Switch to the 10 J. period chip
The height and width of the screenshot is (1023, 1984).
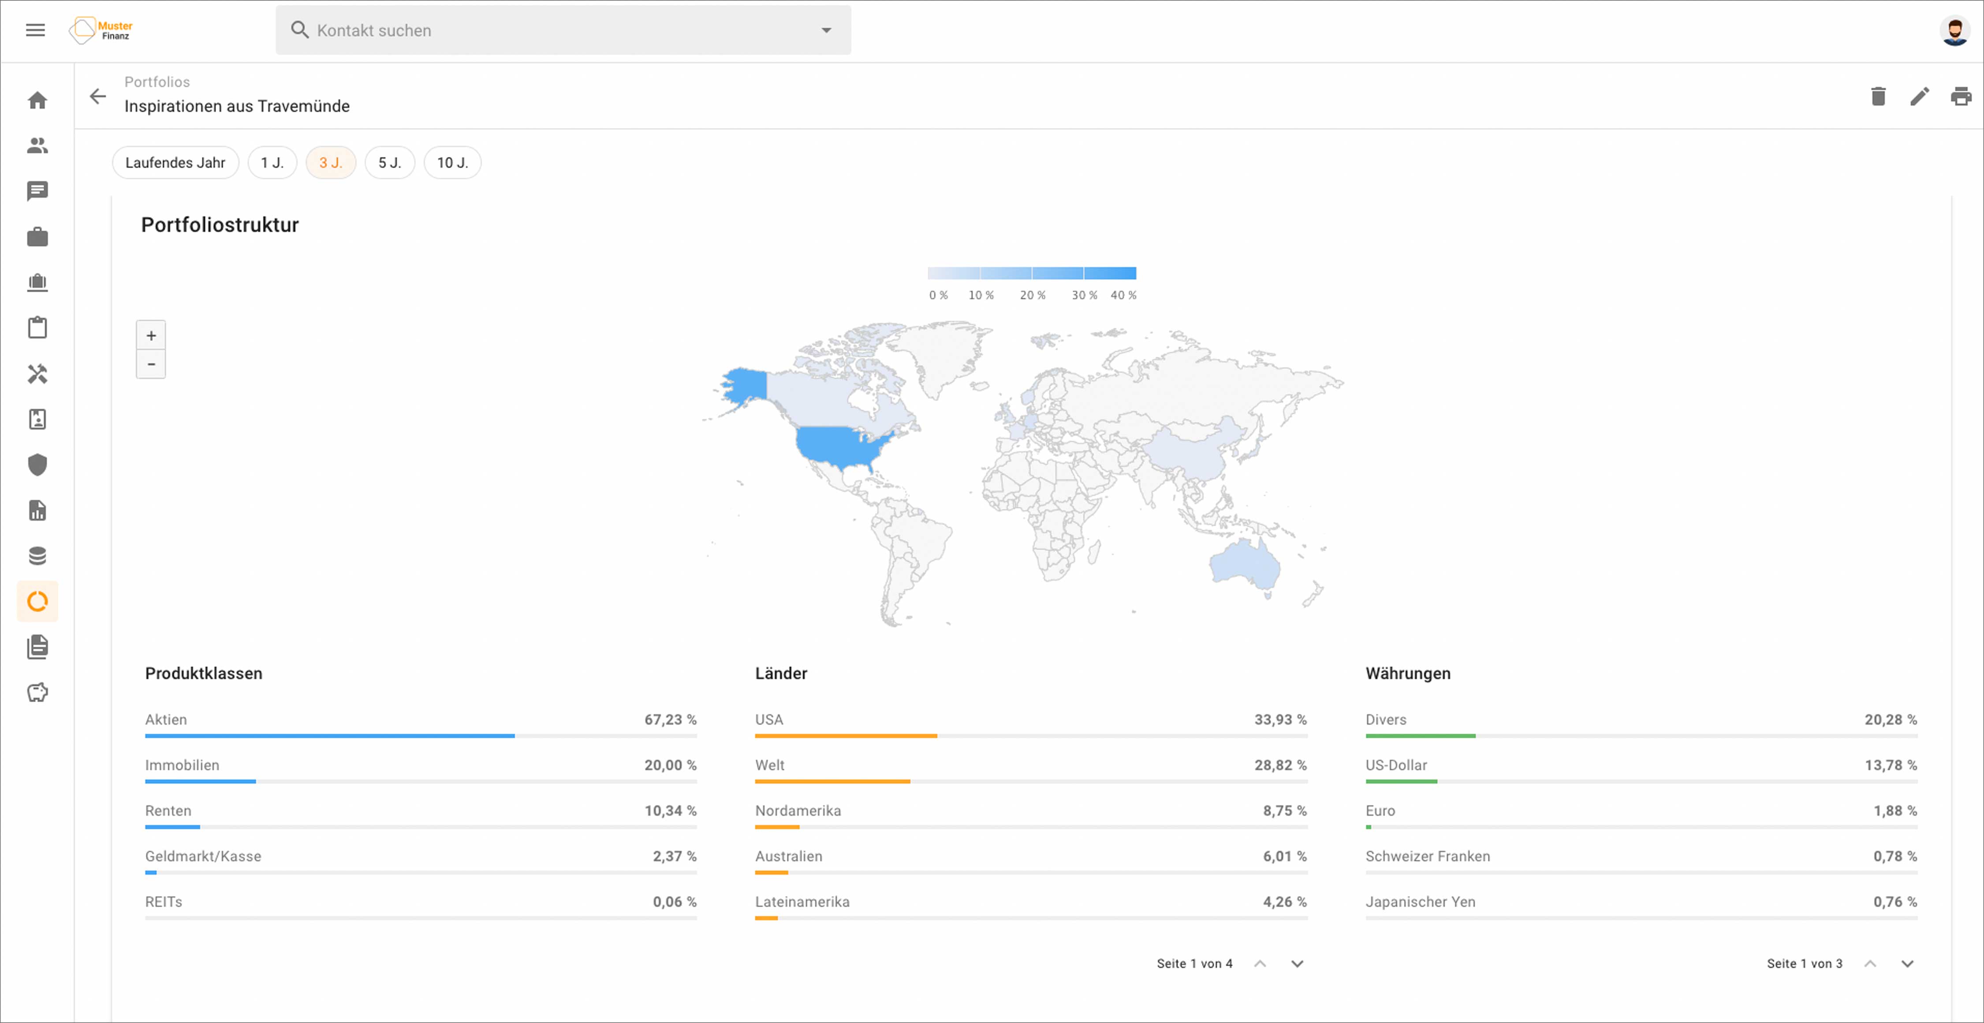point(452,162)
